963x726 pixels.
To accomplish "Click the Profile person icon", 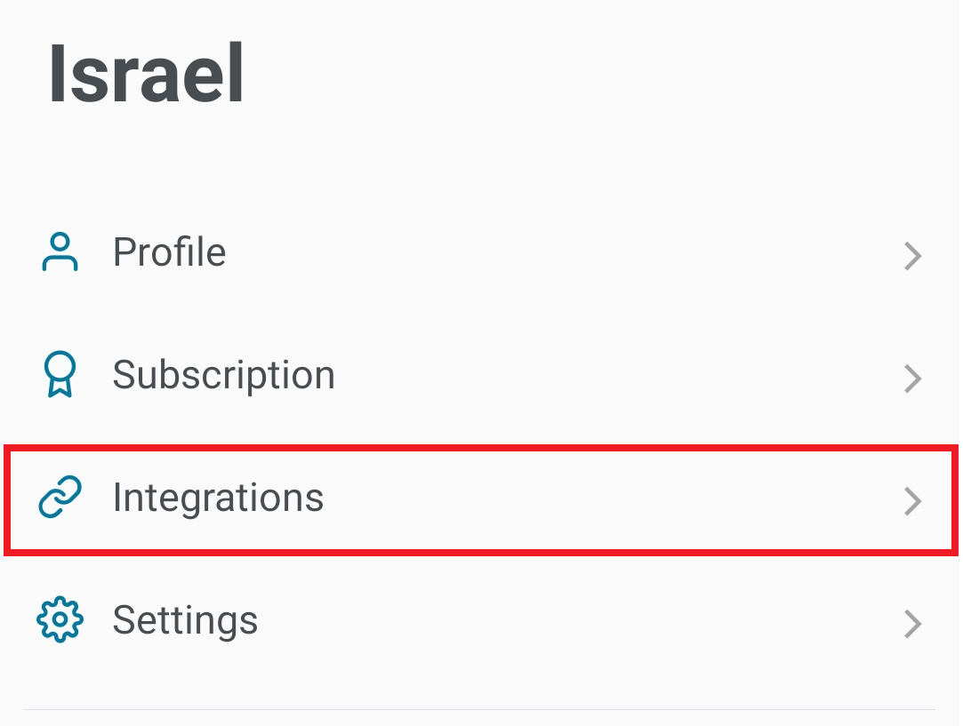I will 60,252.
